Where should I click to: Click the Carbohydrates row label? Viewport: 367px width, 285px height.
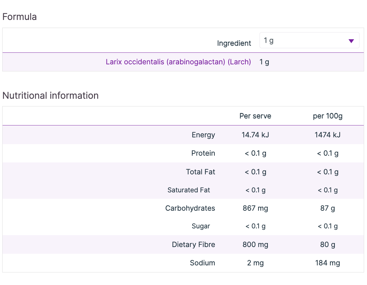pyautogui.click(x=190, y=208)
